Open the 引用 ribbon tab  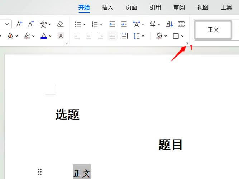[x=155, y=8]
